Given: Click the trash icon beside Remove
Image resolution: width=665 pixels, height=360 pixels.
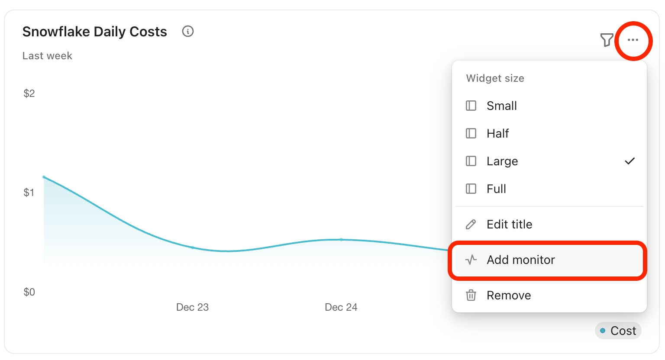Looking at the screenshot, I should [x=471, y=296].
